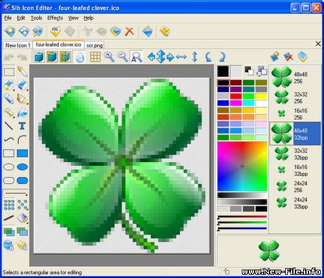Click the green channel slider
Image resolution: width=324 pixels, height=278 pixels.
point(242,222)
